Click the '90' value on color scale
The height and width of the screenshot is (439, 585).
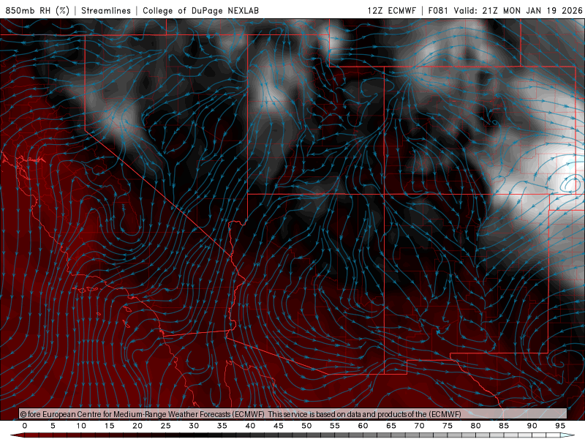pyautogui.click(x=532, y=426)
